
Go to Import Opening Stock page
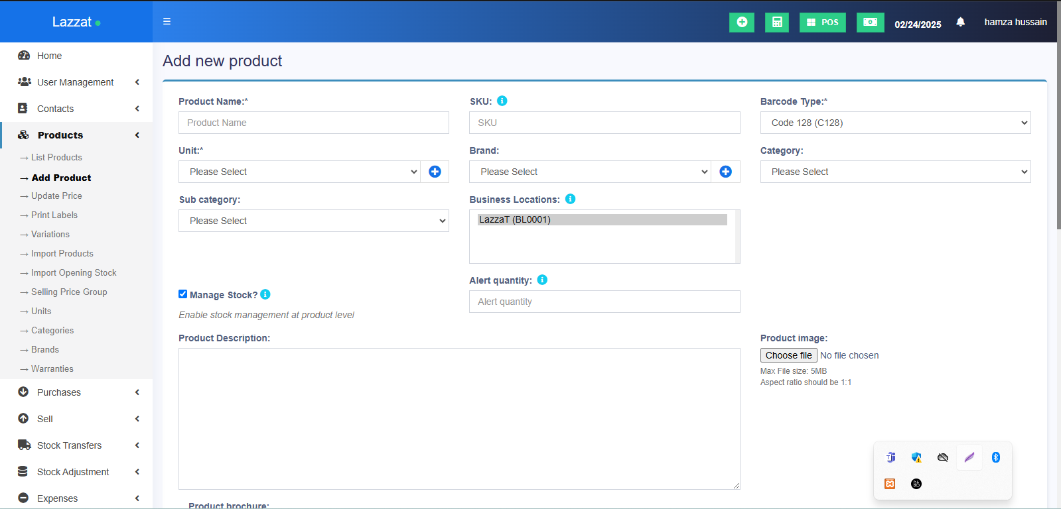coord(74,273)
